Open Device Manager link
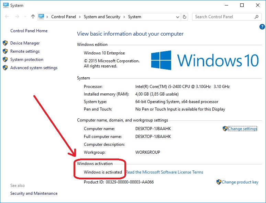Screen dimensions: 266x203 25,43
